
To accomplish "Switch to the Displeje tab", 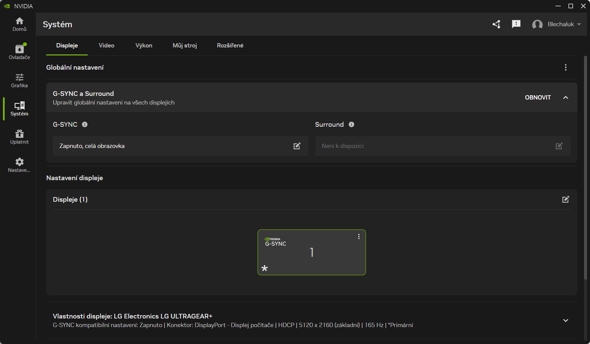I will pos(67,45).
